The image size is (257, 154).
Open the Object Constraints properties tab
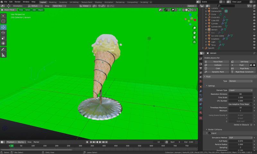(201, 104)
